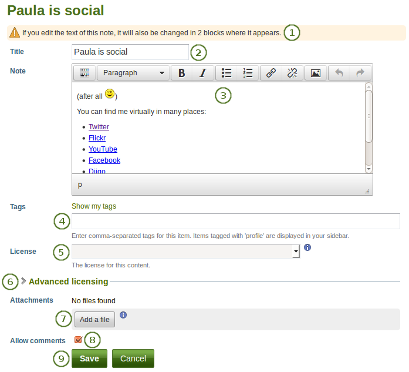Toggle the editor toolbar toggle icon
This screenshot has width=409, height=372.
(x=84, y=73)
